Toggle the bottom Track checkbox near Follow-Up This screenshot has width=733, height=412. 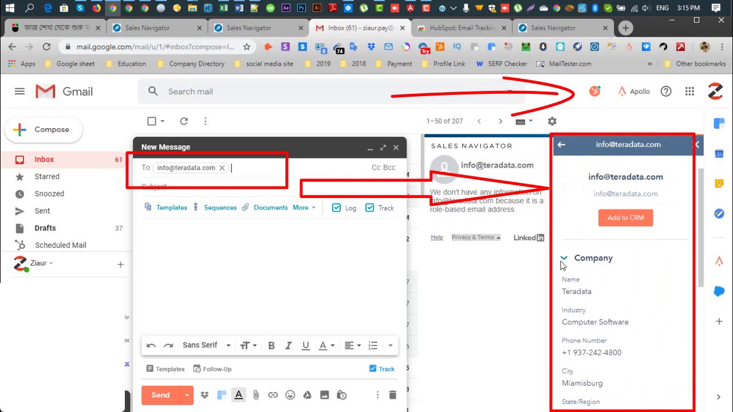373,369
